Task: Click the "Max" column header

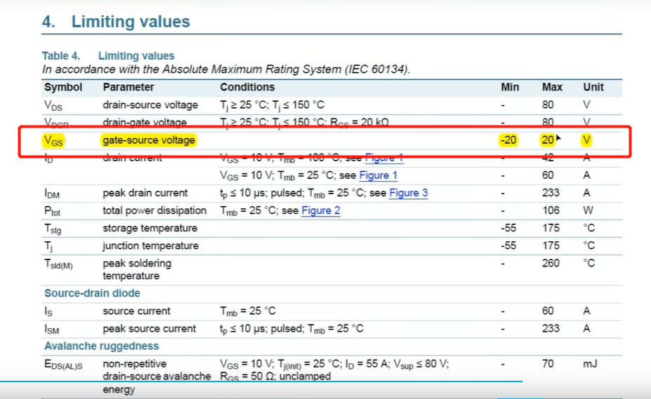Action: pos(552,87)
